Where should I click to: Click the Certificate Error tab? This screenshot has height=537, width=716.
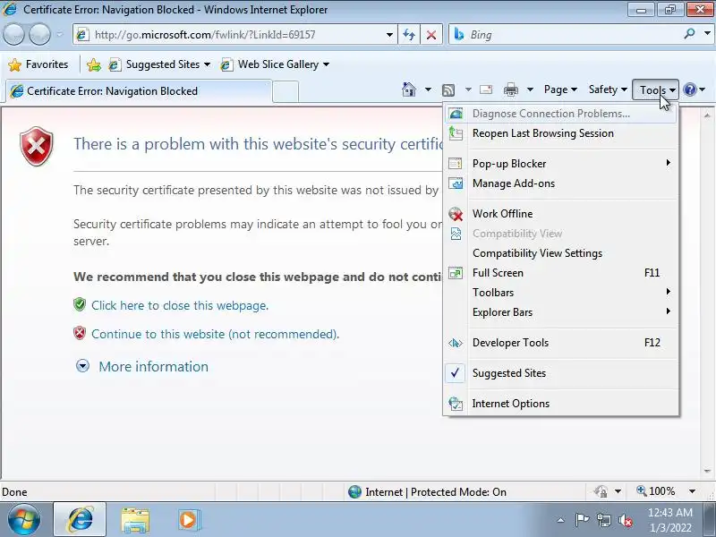point(139,91)
